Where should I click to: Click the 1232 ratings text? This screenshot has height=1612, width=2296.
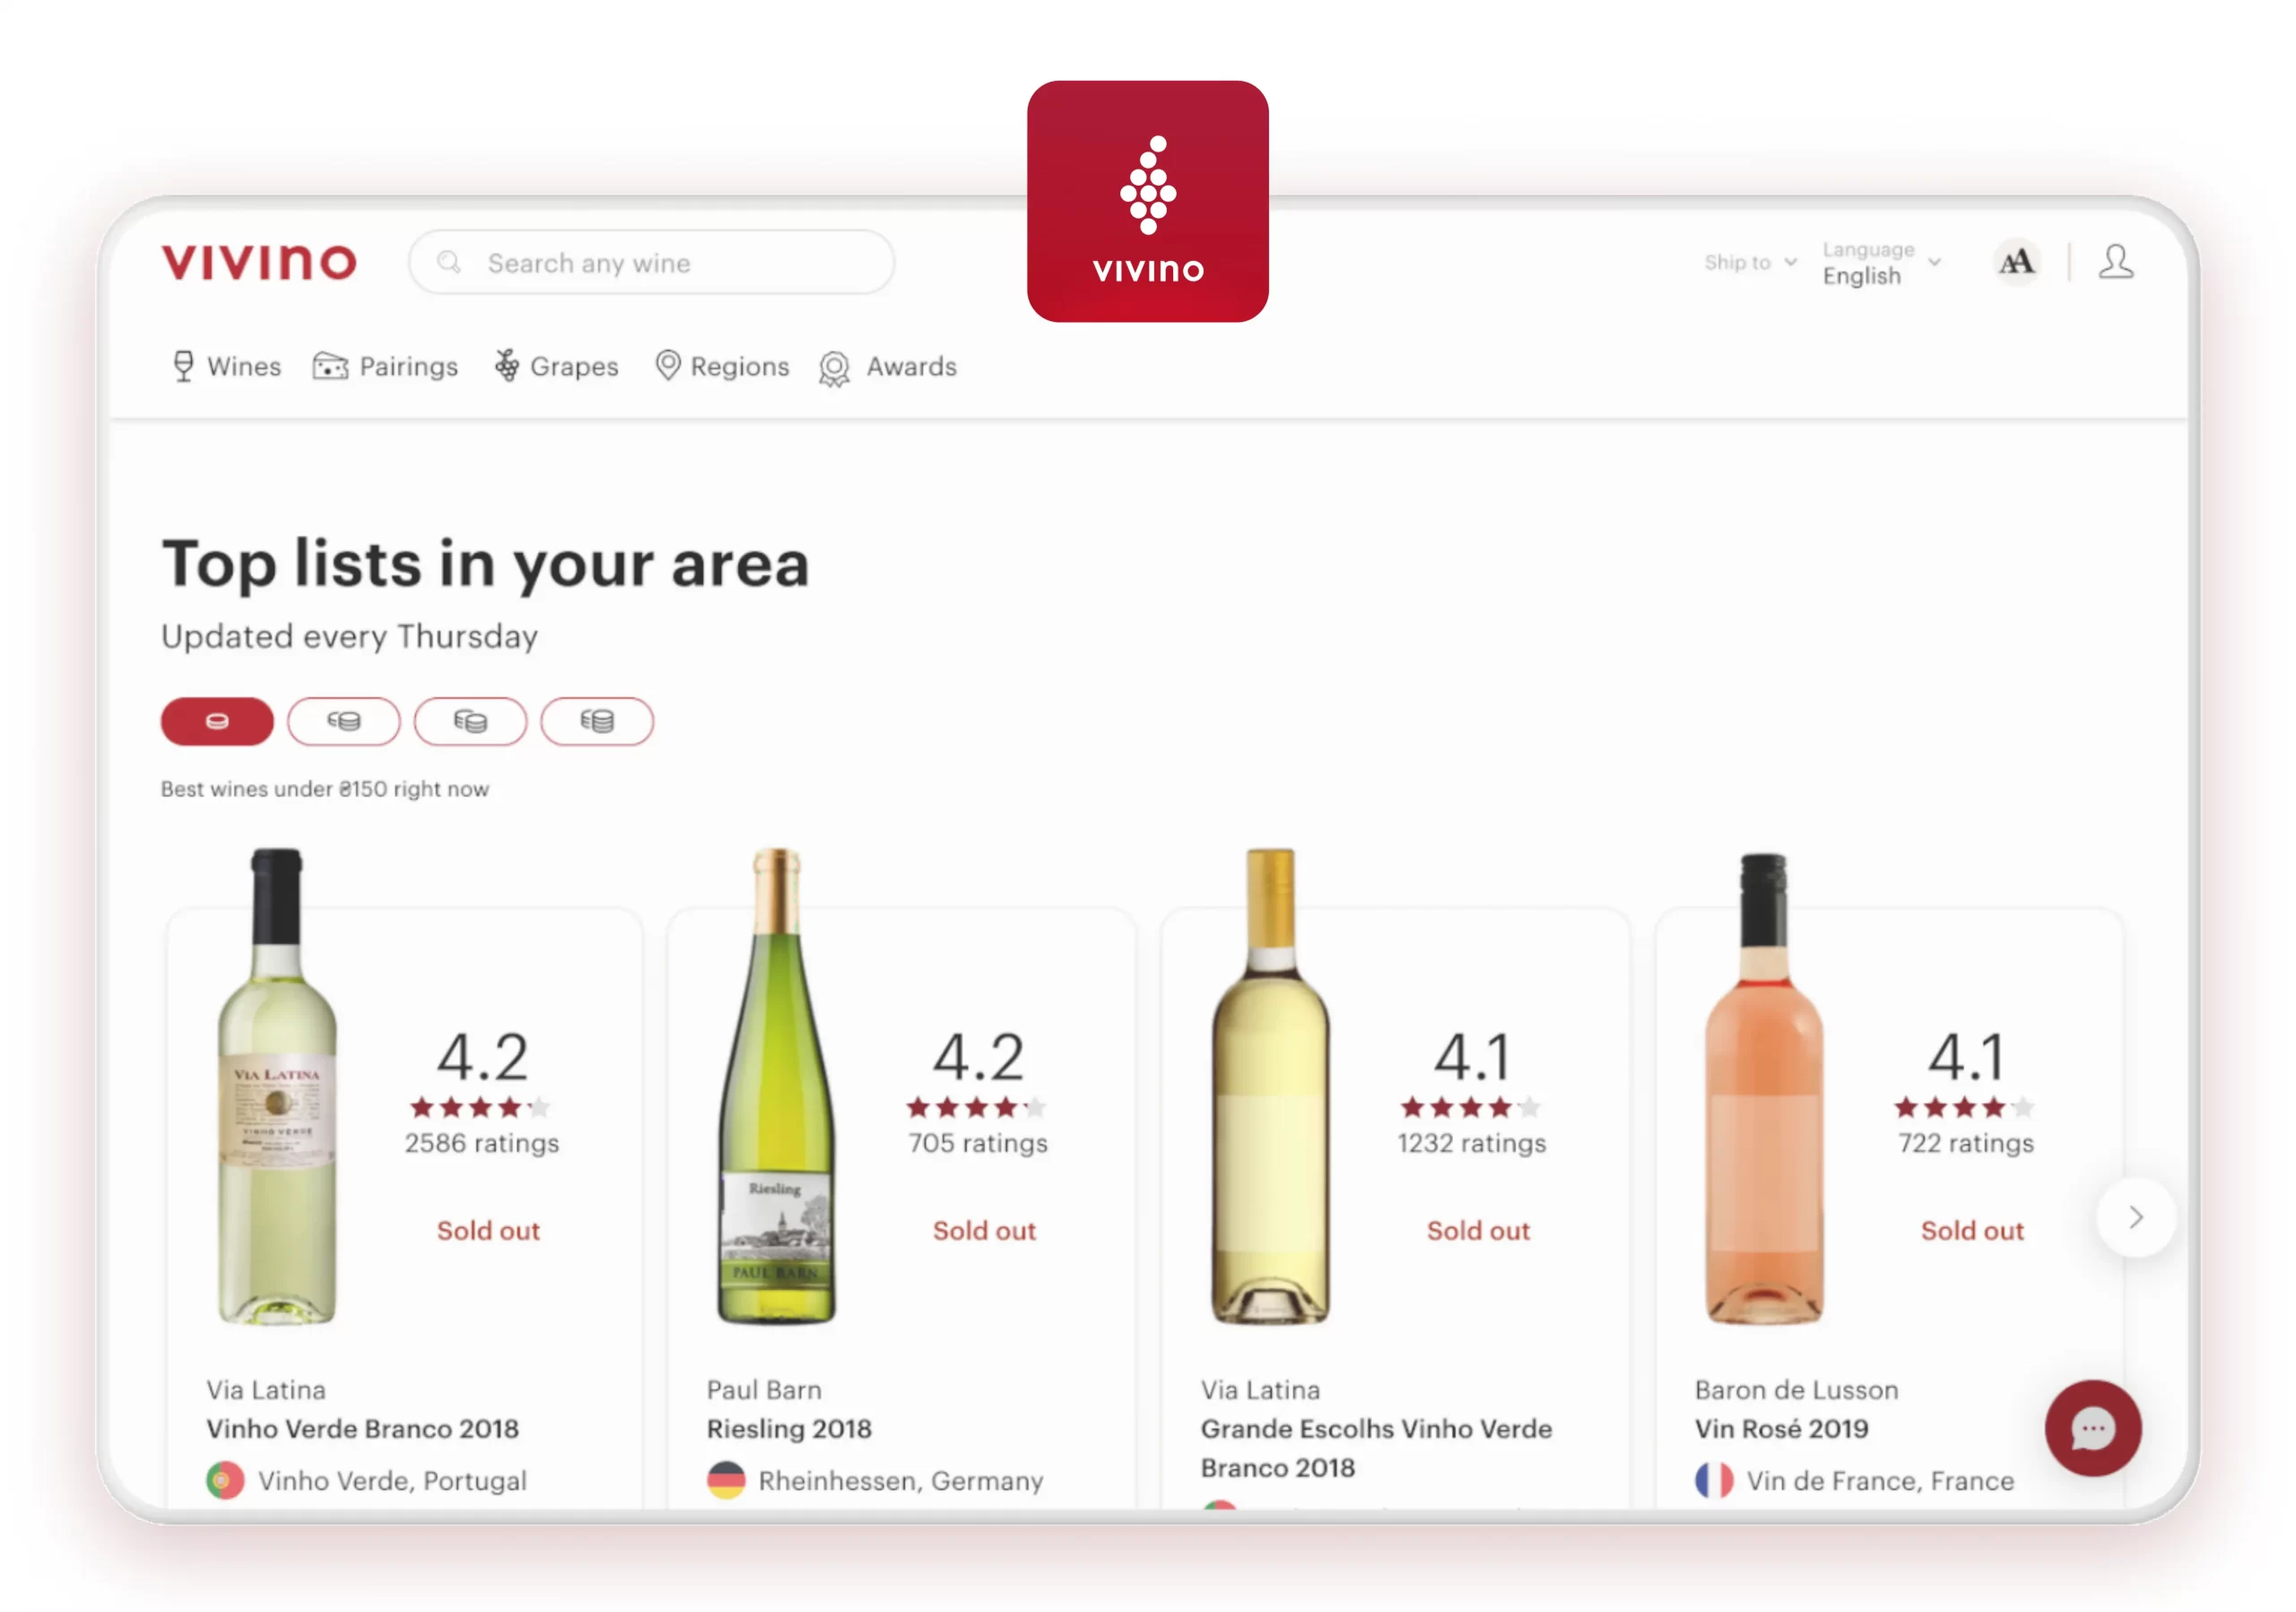click(x=1472, y=1143)
